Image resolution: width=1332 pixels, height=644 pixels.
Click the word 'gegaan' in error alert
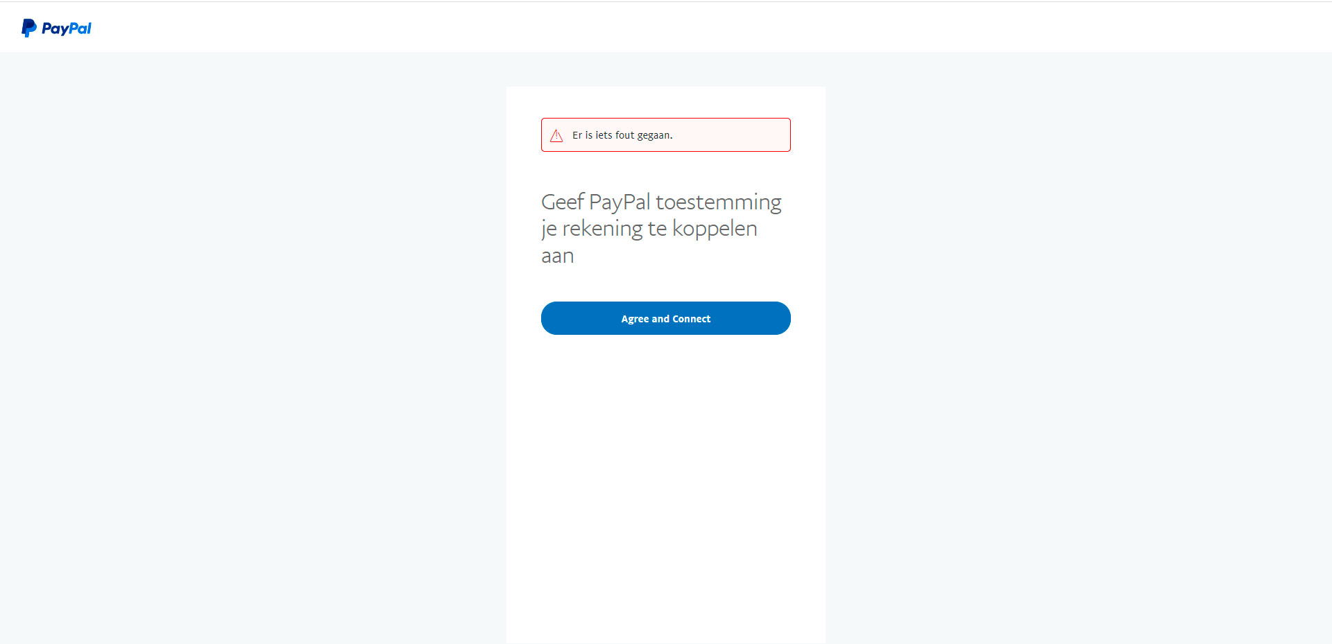654,135
